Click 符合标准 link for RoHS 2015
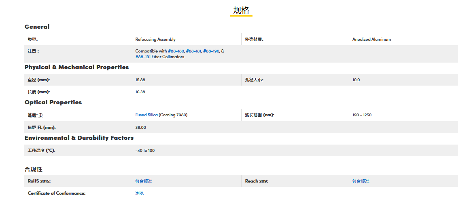 pyautogui.click(x=144, y=181)
